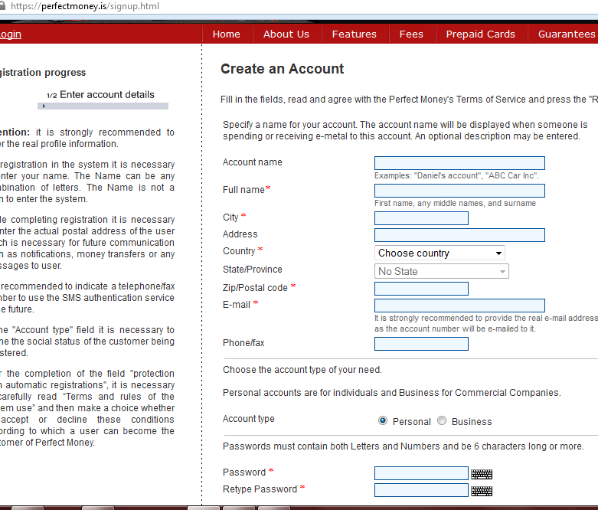This screenshot has height=510, width=598.
Task: Open the Fees page
Action: point(411,34)
